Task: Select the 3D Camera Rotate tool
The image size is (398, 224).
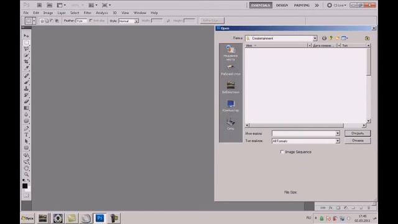Action: pyautogui.click(x=26, y=162)
